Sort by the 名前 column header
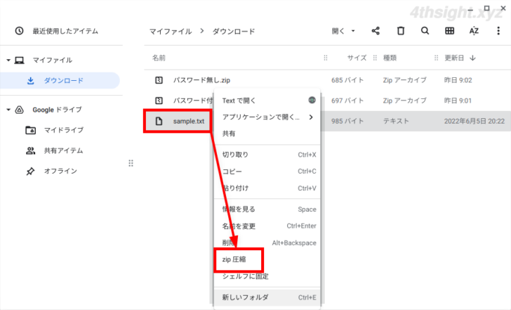Viewport: 511px width, 310px height. [x=159, y=58]
